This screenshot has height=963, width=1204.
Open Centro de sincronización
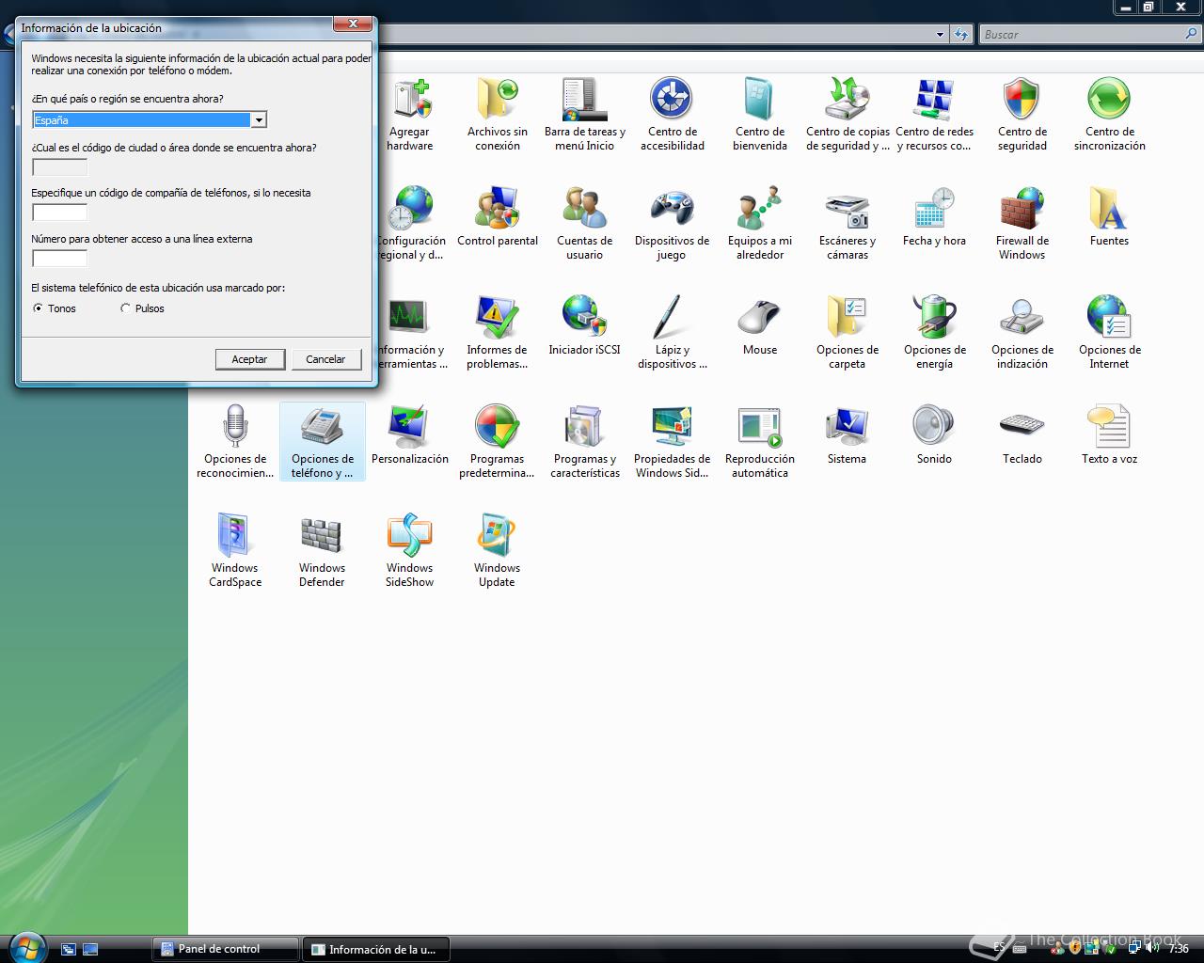(1110, 115)
